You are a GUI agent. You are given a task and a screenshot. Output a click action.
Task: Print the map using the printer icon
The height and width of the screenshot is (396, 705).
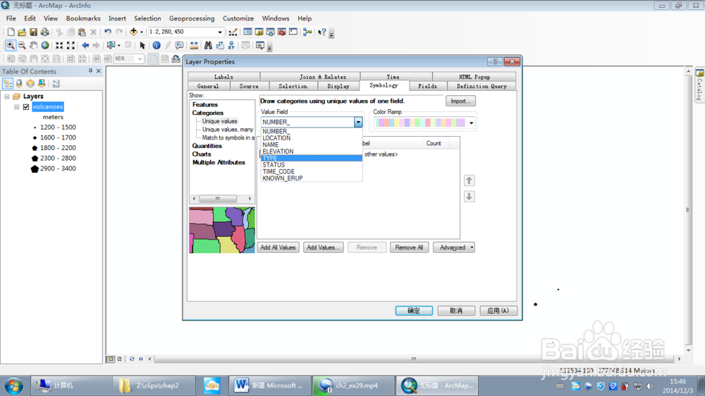click(x=44, y=32)
